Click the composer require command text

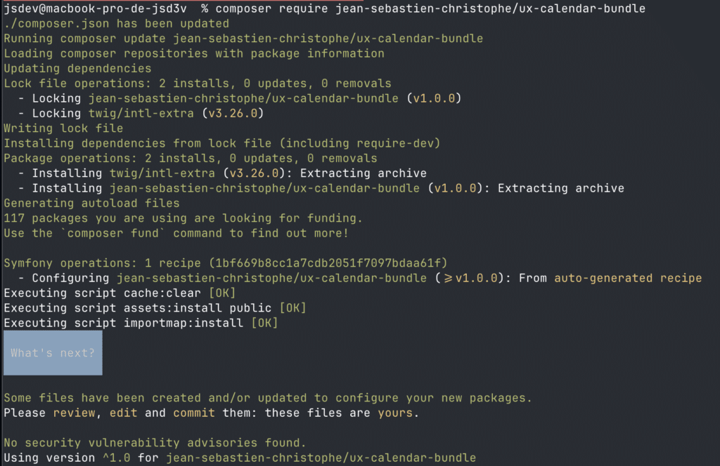click(x=430, y=8)
